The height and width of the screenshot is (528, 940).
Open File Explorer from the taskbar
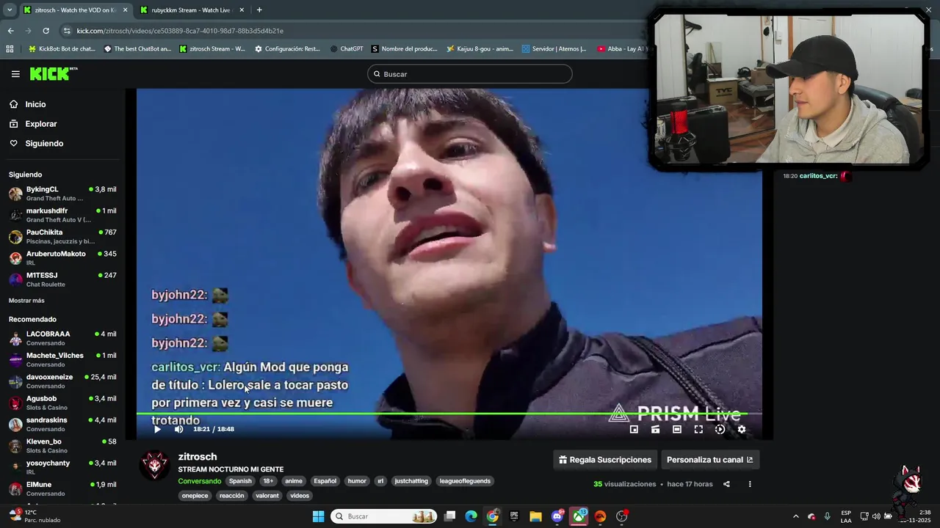[535, 516]
